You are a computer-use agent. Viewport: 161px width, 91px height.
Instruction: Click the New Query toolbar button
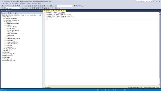[23, 6]
